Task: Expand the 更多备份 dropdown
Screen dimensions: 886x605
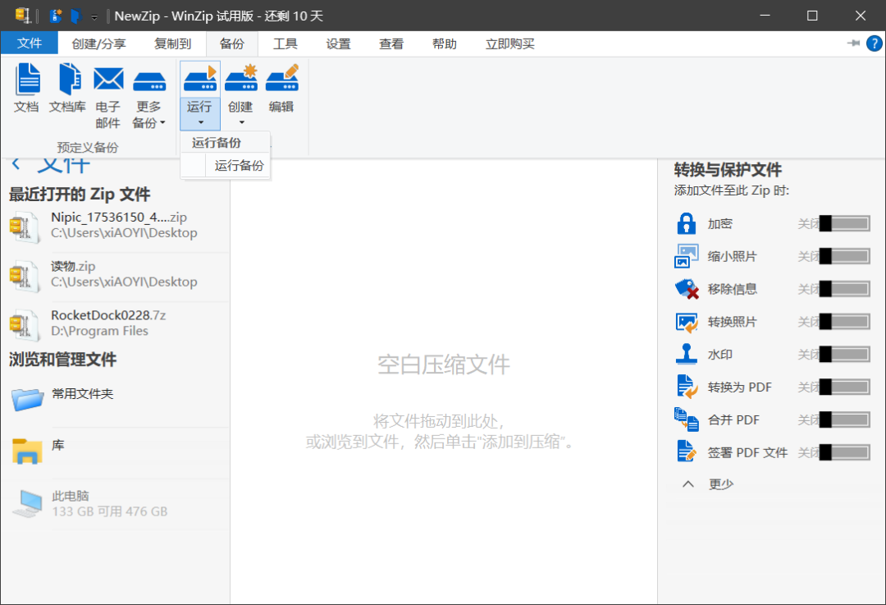Action: click(148, 115)
